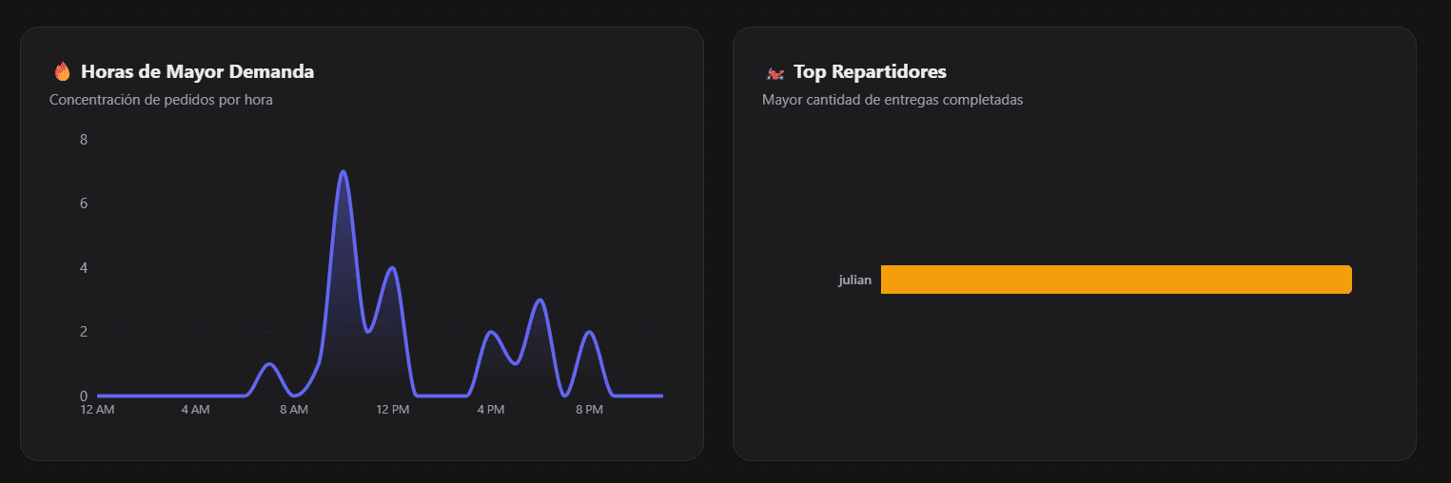Viewport: 1451px width, 483px height.
Task: Click the y-axis value 4
Action: coord(84,268)
